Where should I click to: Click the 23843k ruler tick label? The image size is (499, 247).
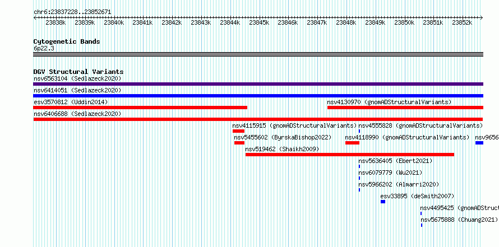(201, 22)
